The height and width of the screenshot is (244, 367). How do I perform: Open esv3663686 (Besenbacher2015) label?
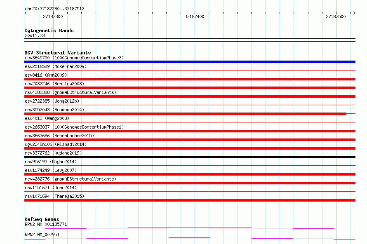pyautogui.click(x=59, y=136)
